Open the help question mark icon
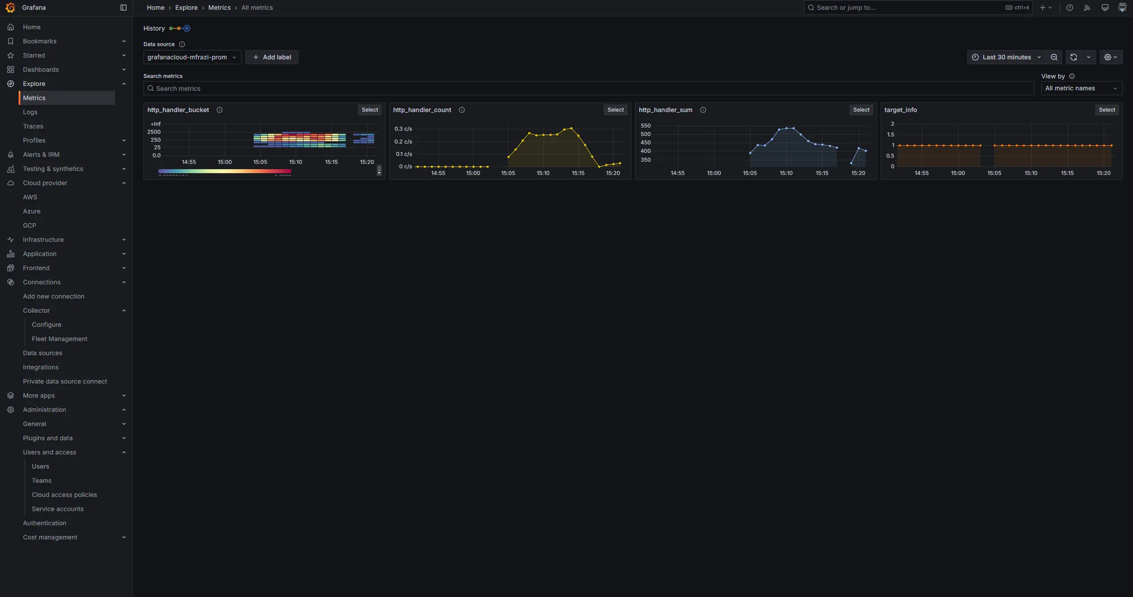Image resolution: width=1133 pixels, height=597 pixels. pyautogui.click(x=1070, y=8)
